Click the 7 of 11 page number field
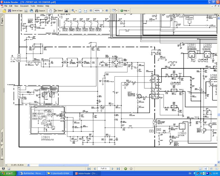This screenshot has height=176, width=220. pos(103,168)
